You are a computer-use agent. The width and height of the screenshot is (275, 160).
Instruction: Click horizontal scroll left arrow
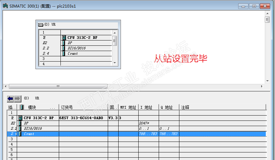tap(6, 86)
